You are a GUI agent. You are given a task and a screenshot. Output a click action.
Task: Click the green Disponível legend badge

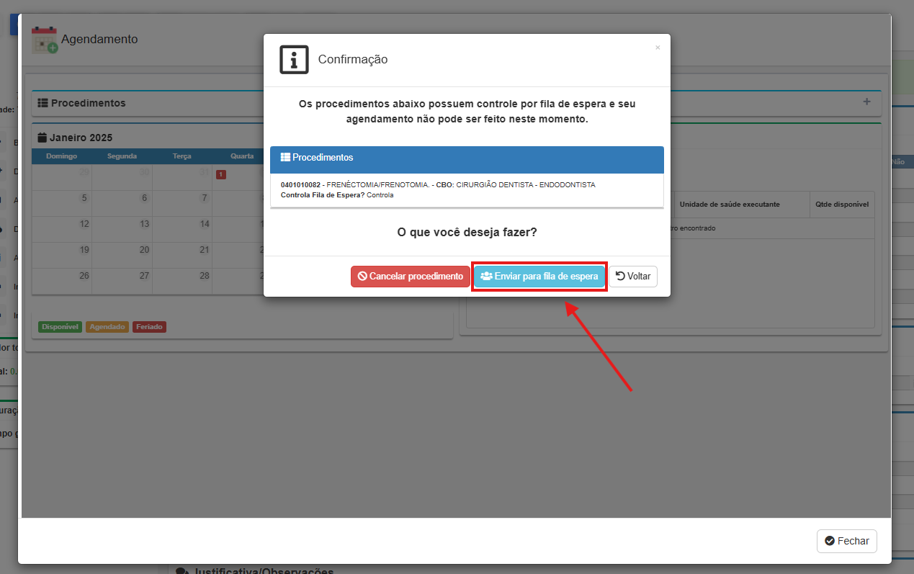point(60,327)
